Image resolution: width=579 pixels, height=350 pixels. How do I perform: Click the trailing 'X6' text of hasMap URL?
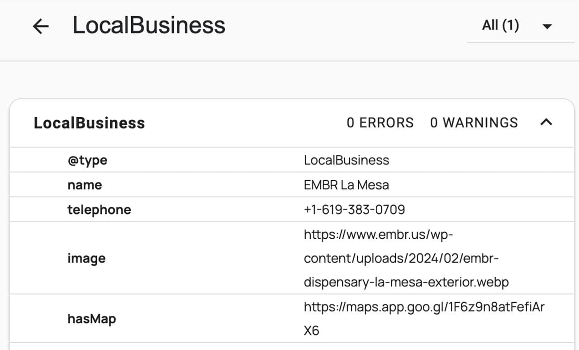coord(311,331)
